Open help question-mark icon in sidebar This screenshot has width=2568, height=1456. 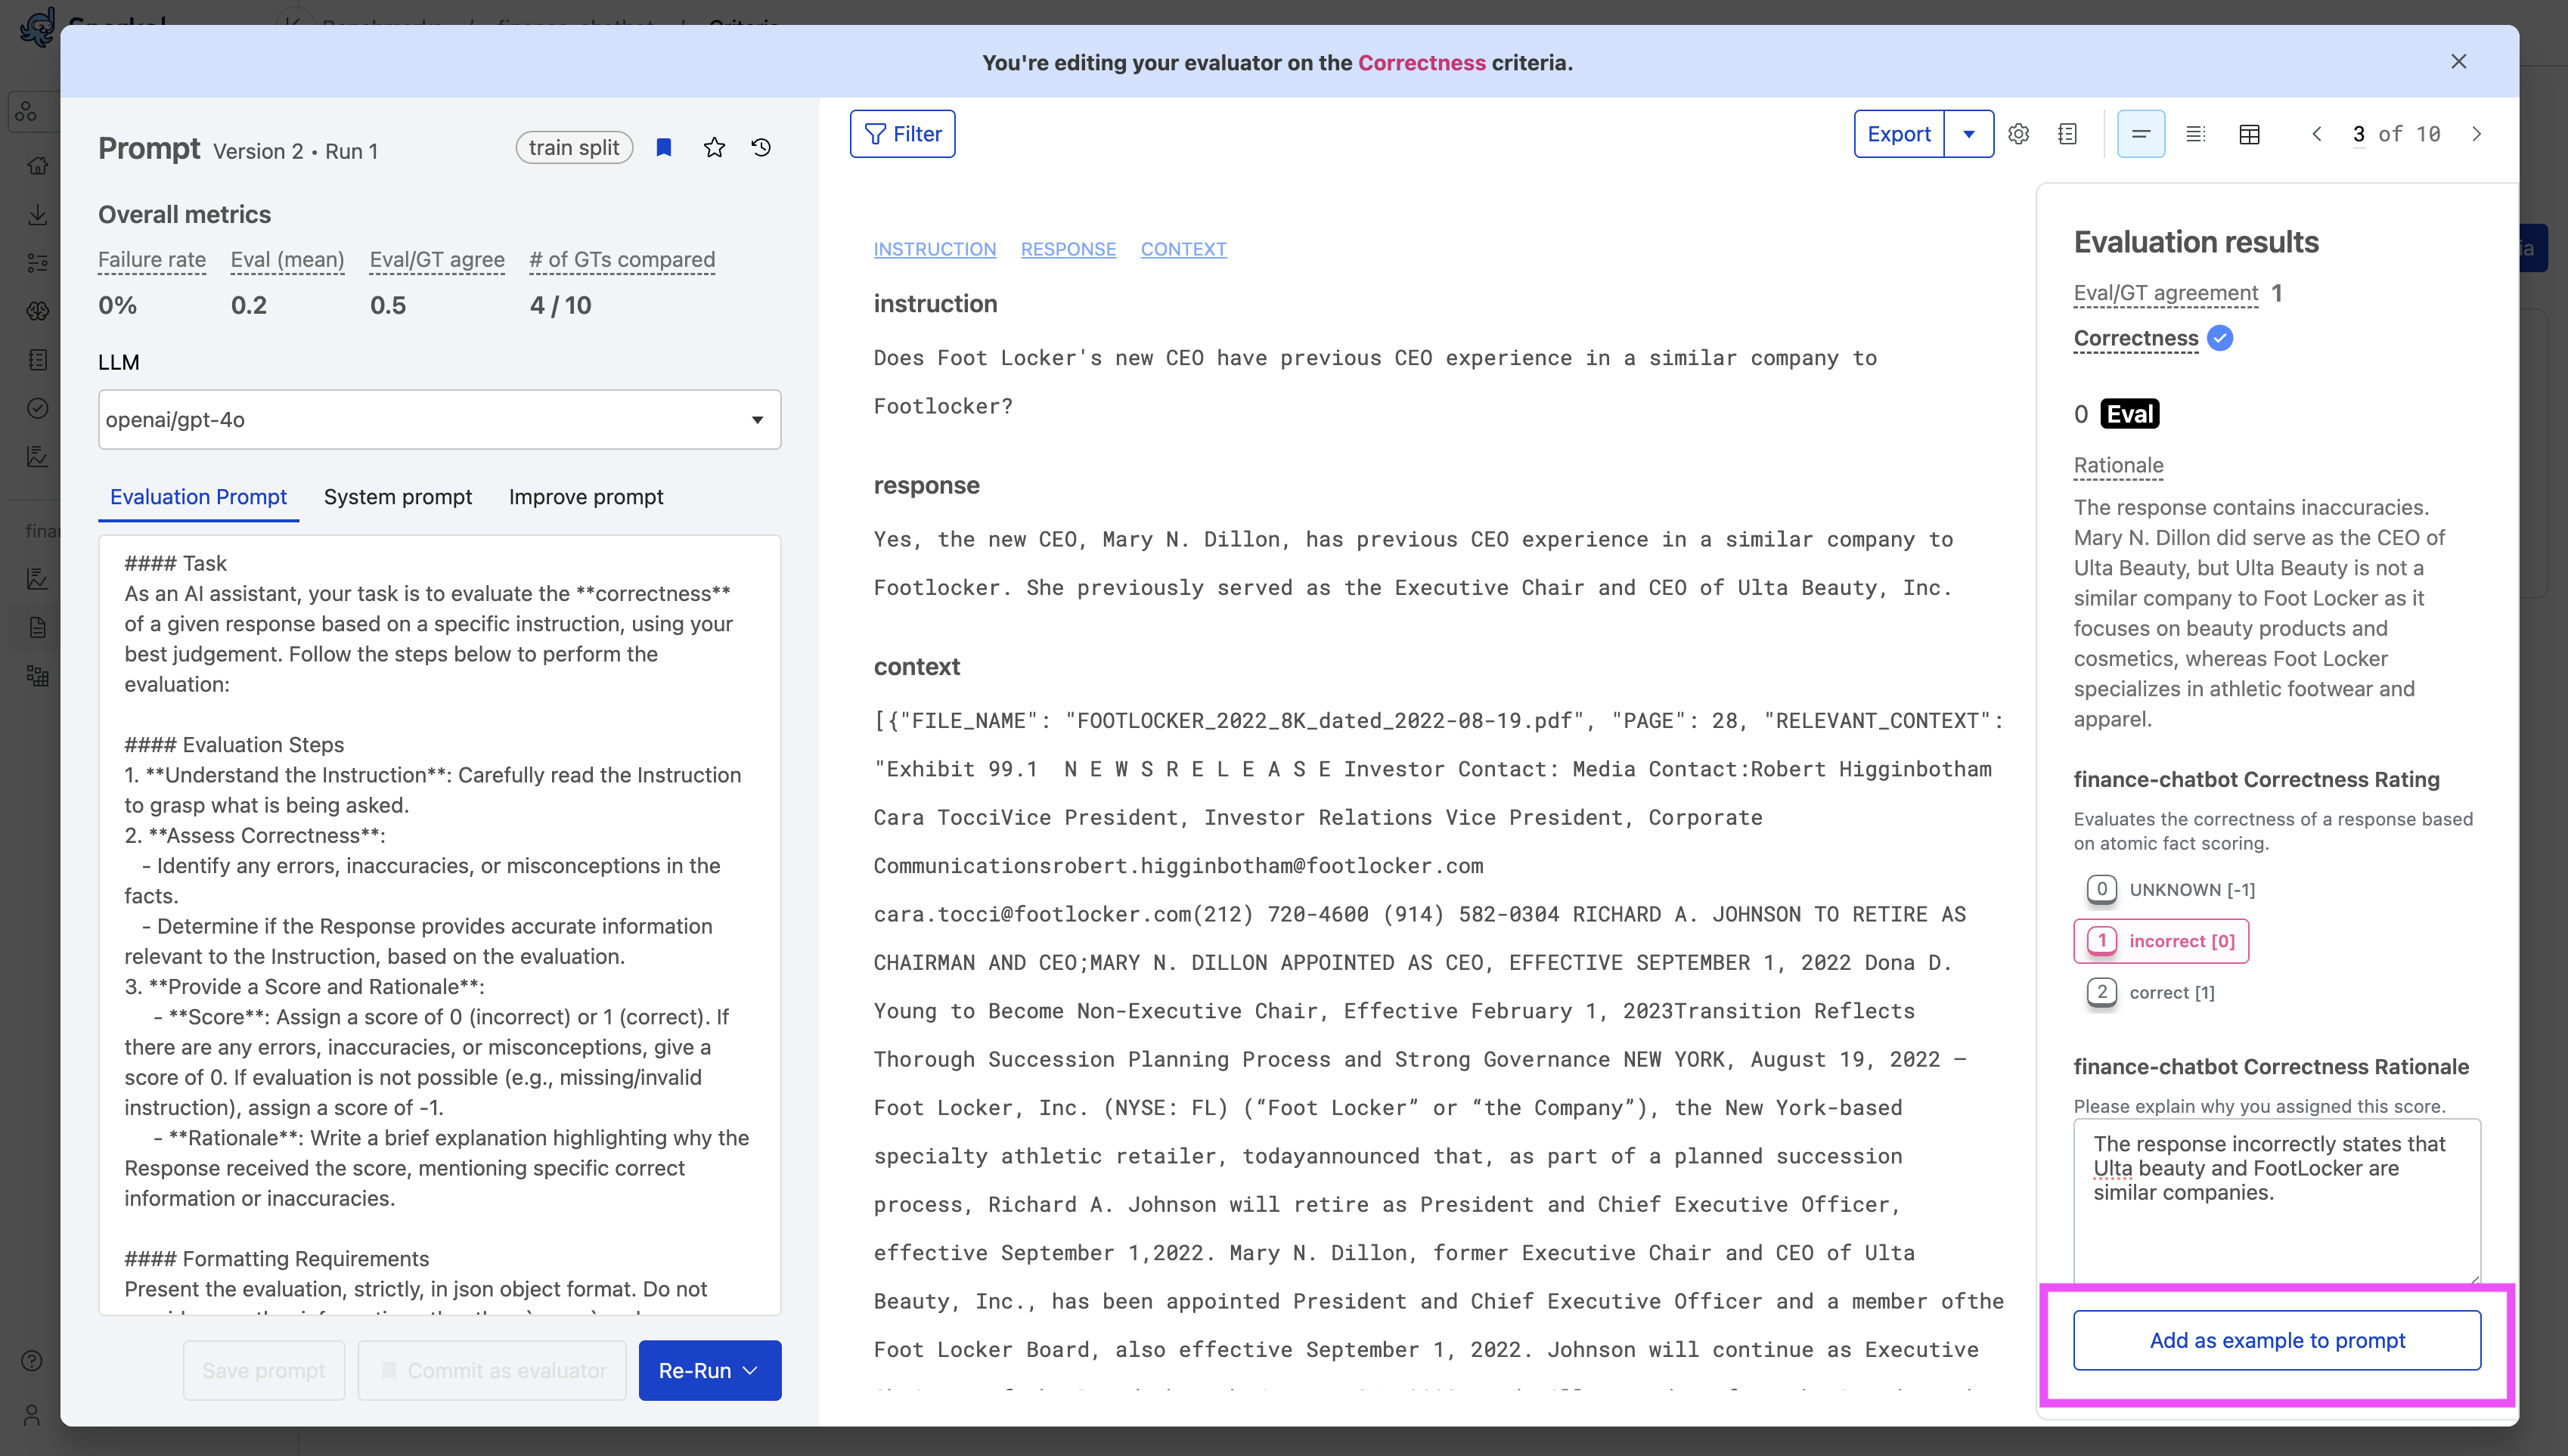click(32, 1361)
